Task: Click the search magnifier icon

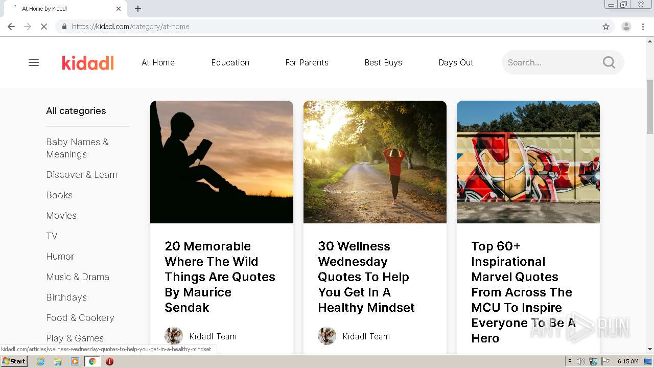Action: pyautogui.click(x=609, y=62)
